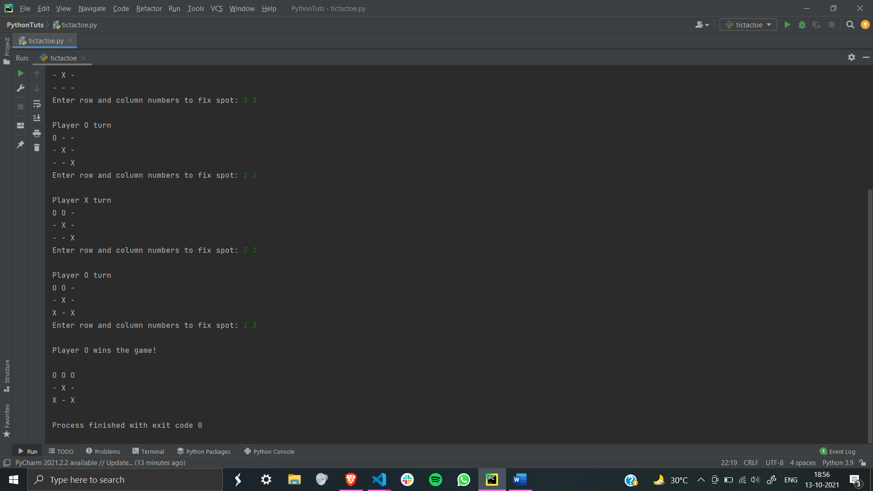Toggle Pin Tab icon in Run panel
The width and height of the screenshot is (873, 491).
click(20, 145)
